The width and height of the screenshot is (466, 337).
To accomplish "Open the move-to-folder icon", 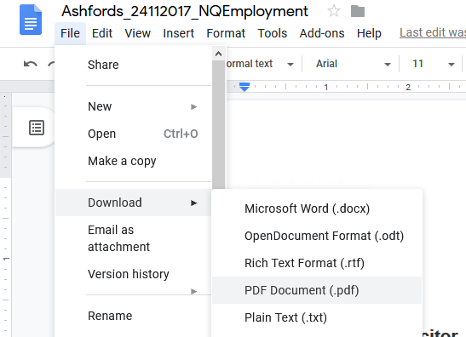I will click(x=358, y=11).
